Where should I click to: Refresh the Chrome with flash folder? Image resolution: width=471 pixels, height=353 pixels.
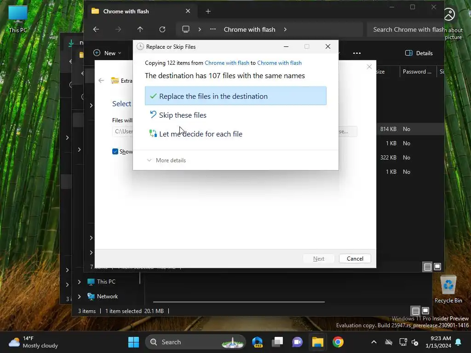(x=162, y=29)
